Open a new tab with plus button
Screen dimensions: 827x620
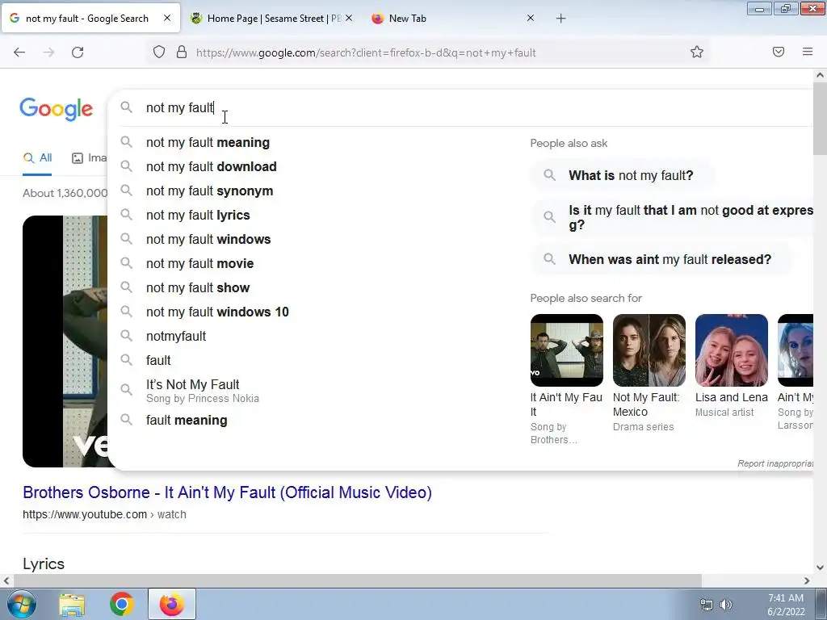[560, 19]
